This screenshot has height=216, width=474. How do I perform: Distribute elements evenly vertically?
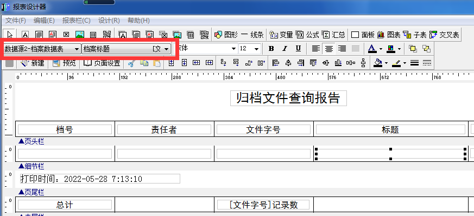pyautogui.click(x=363, y=63)
